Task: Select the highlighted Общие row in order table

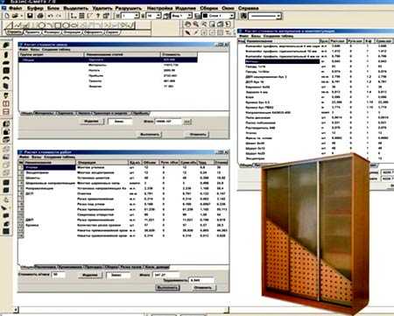Action: coord(108,60)
